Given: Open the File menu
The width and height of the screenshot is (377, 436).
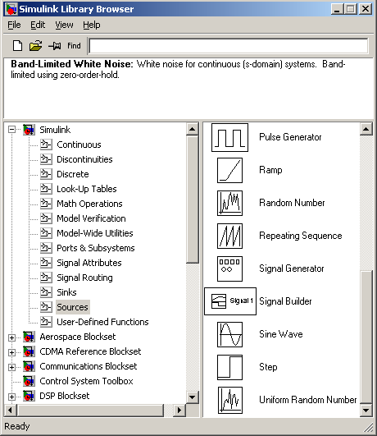Looking at the screenshot, I should tap(14, 25).
